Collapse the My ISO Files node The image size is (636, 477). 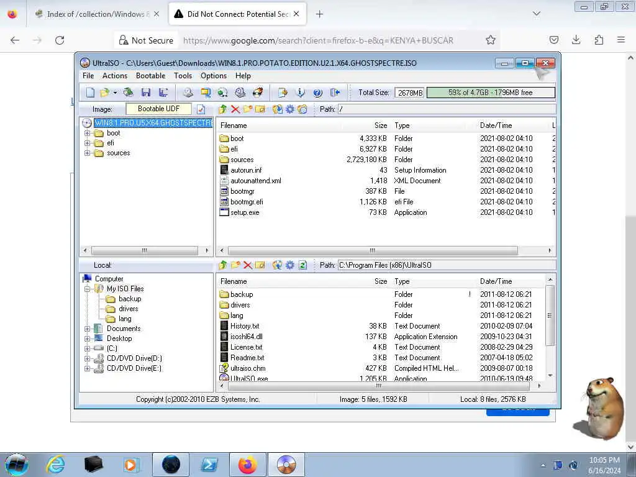tap(87, 289)
